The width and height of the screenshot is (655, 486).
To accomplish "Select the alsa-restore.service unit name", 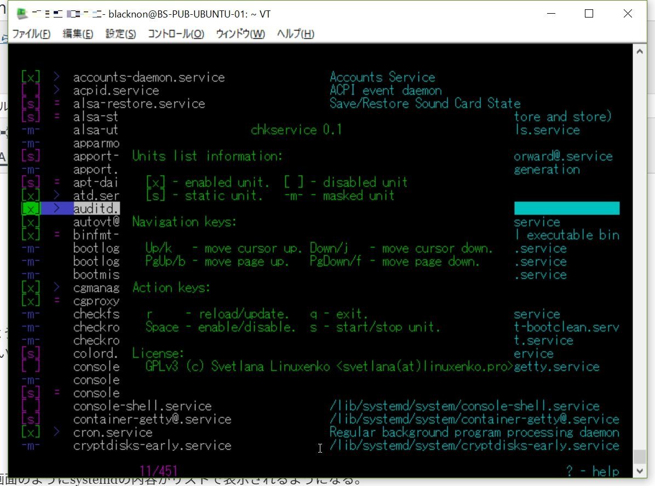I will (x=139, y=104).
